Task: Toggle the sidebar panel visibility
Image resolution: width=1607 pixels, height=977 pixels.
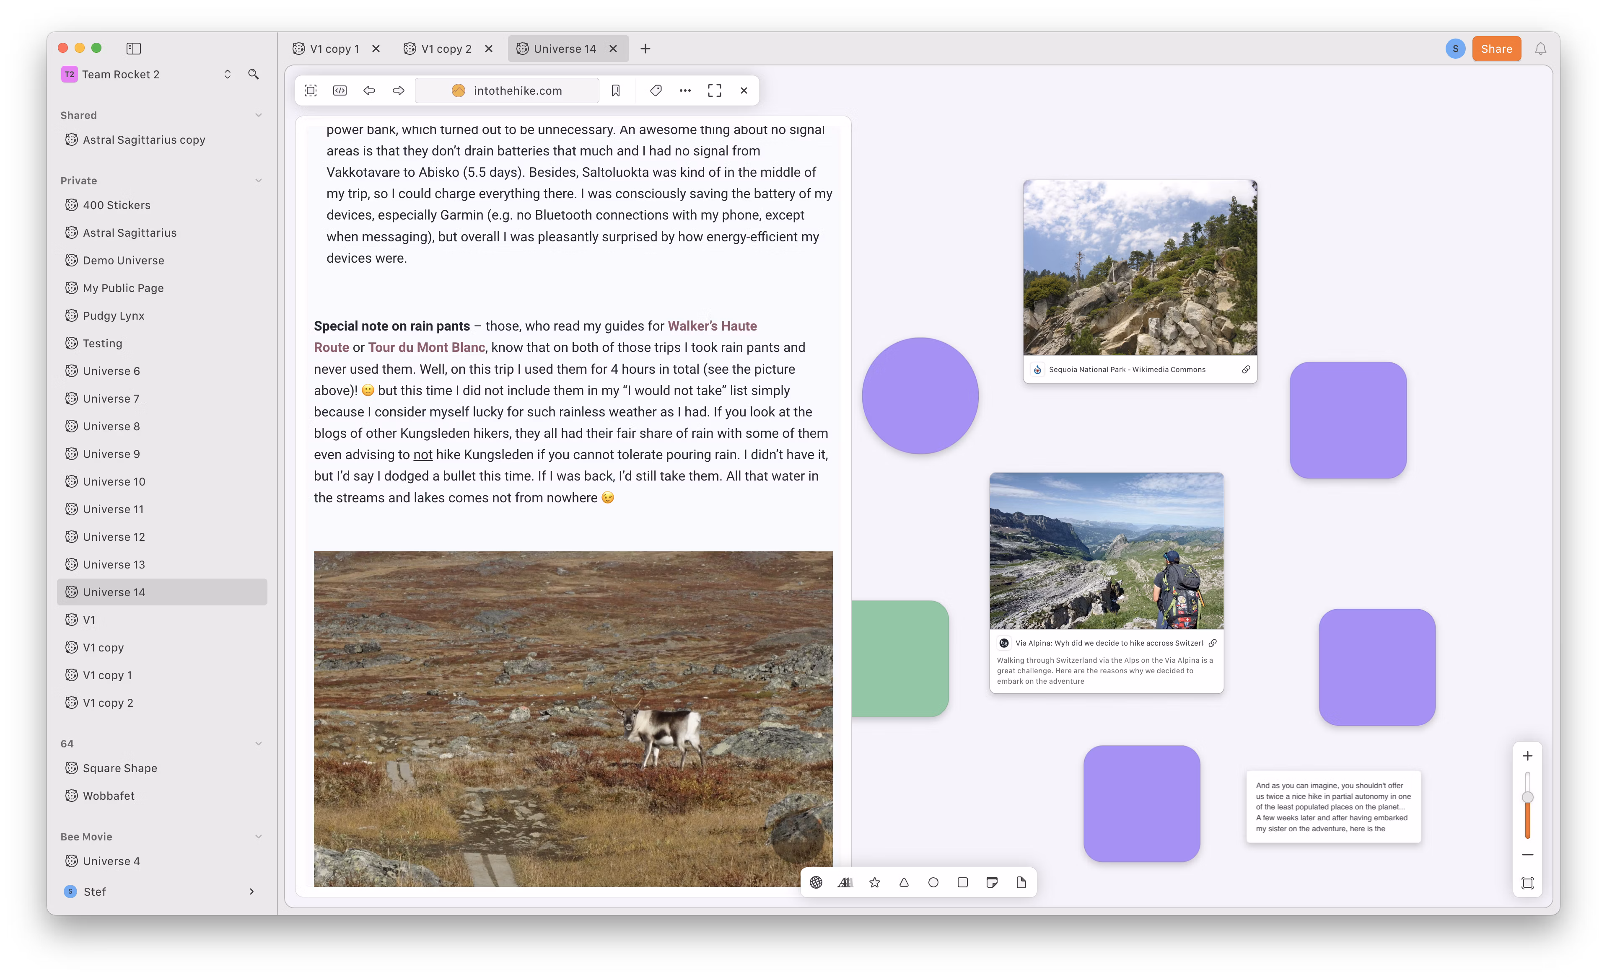Action: coord(134,48)
